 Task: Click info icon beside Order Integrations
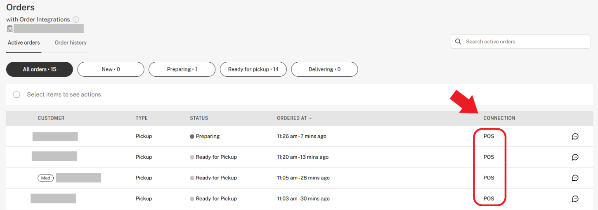coord(76,19)
